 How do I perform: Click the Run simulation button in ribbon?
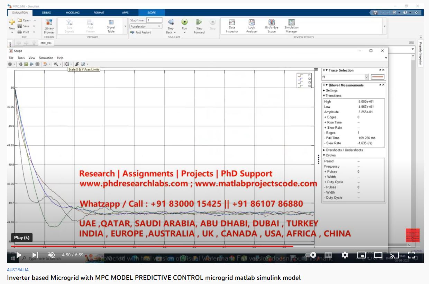184,22
